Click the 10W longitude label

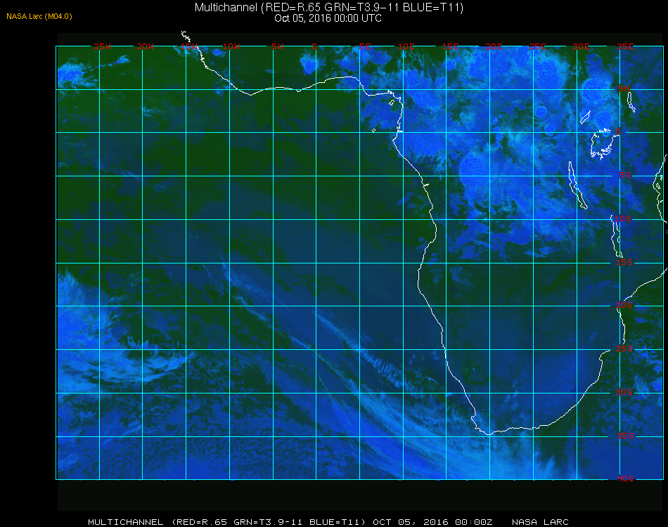231,46
